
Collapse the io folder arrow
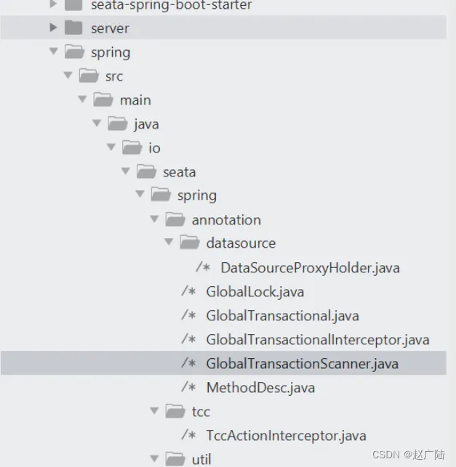pos(111,147)
